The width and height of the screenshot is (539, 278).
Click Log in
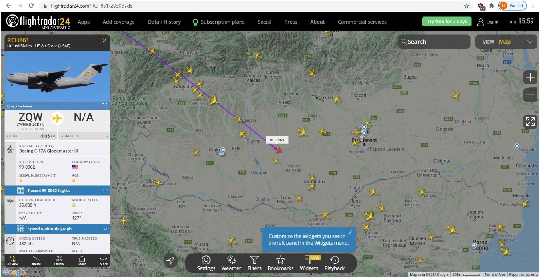488,22
